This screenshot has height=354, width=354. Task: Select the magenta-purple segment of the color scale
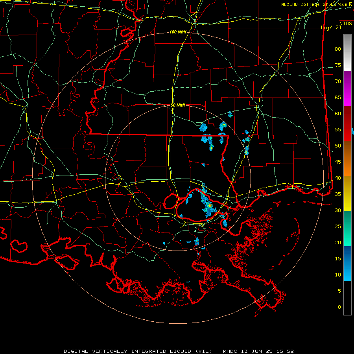(x=347, y=88)
